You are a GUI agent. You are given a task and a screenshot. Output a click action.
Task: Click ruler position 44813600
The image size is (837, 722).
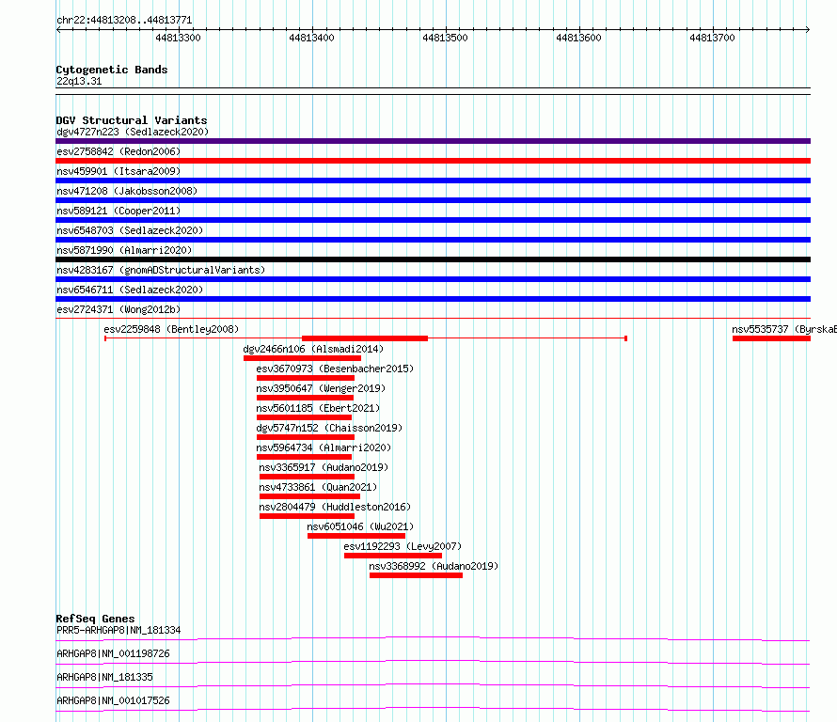(x=578, y=38)
